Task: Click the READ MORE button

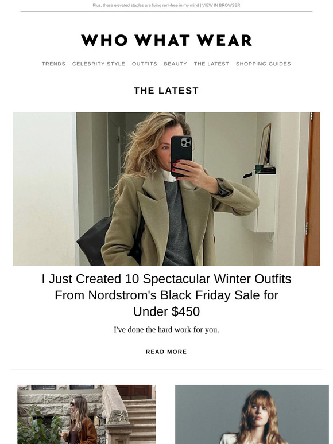Action: tap(166, 352)
